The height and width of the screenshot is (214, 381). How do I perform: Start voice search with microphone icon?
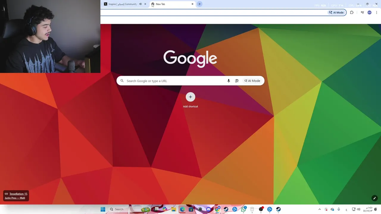click(229, 81)
